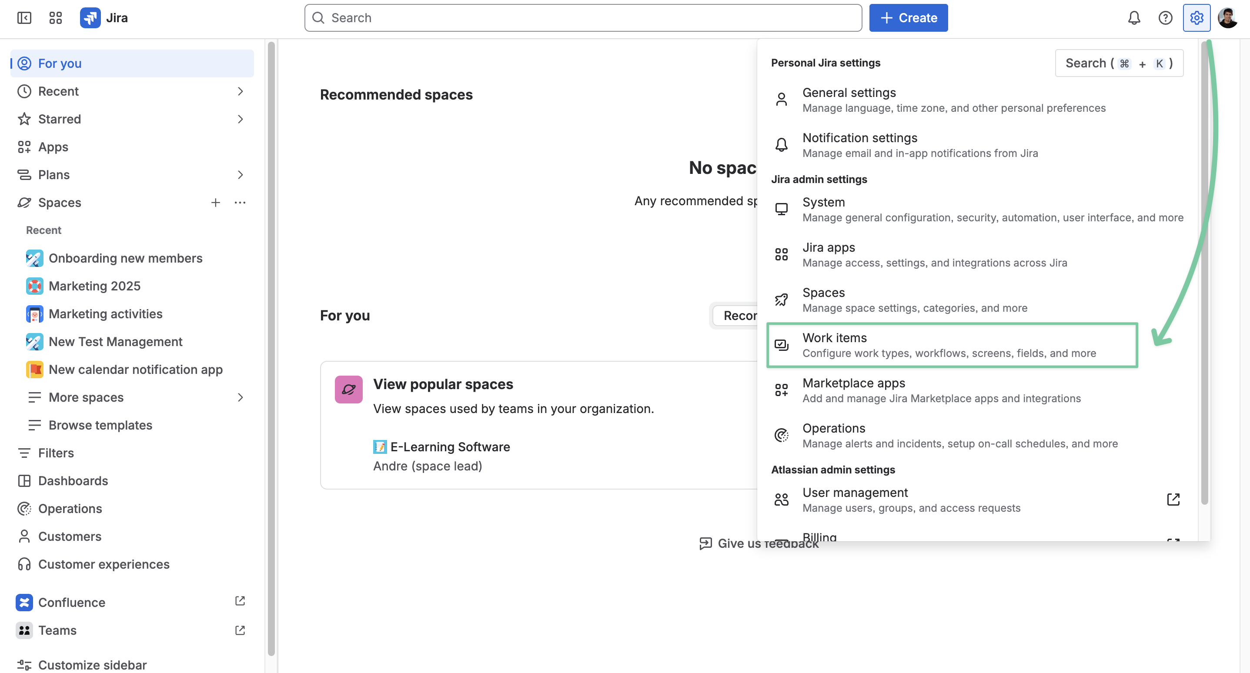Expand the Plans menu chevron
The height and width of the screenshot is (673, 1250).
pyautogui.click(x=240, y=175)
